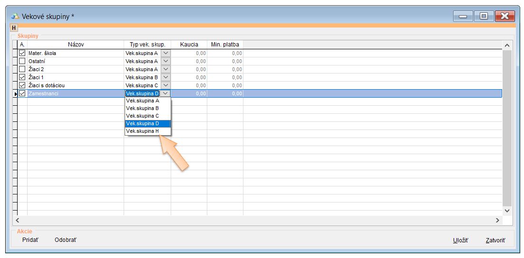Pick Vek.skupina C from the list
This screenshot has width=524, height=258.
click(142, 116)
